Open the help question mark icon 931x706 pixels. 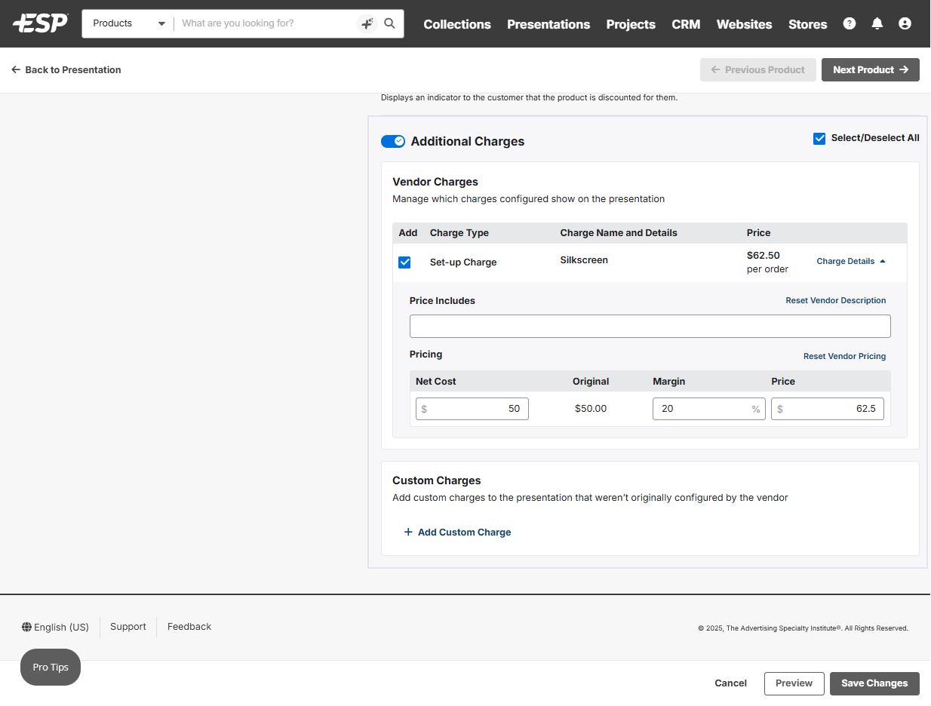point(850,23)
